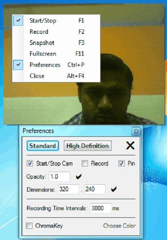Apply dimensions with the checkmark icon

tap(114, 189)
